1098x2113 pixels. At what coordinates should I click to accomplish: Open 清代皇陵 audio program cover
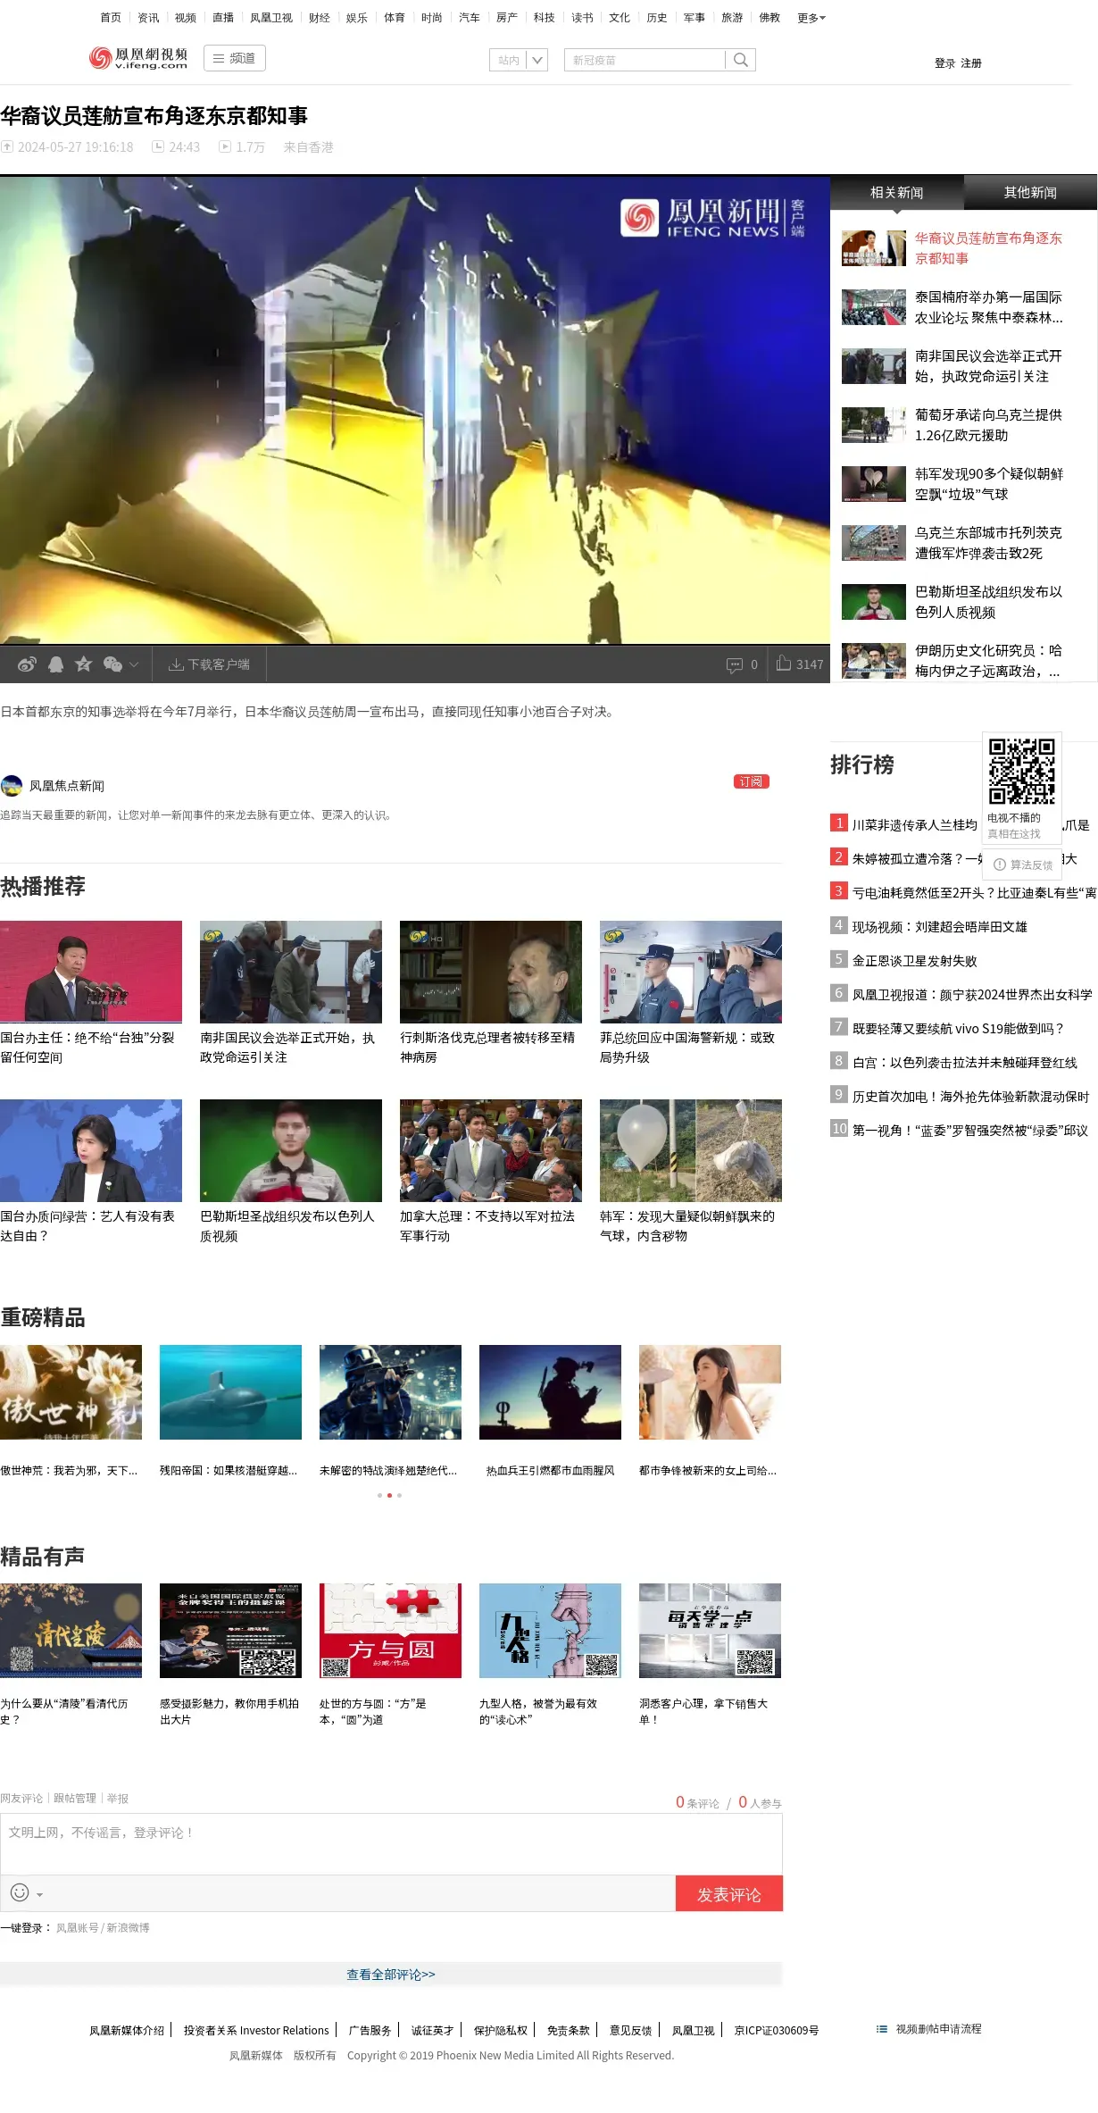point(71,1631)
